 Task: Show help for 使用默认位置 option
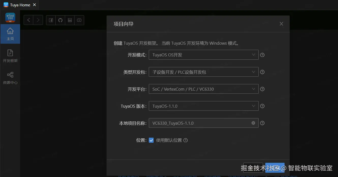[x=186, y=140]
